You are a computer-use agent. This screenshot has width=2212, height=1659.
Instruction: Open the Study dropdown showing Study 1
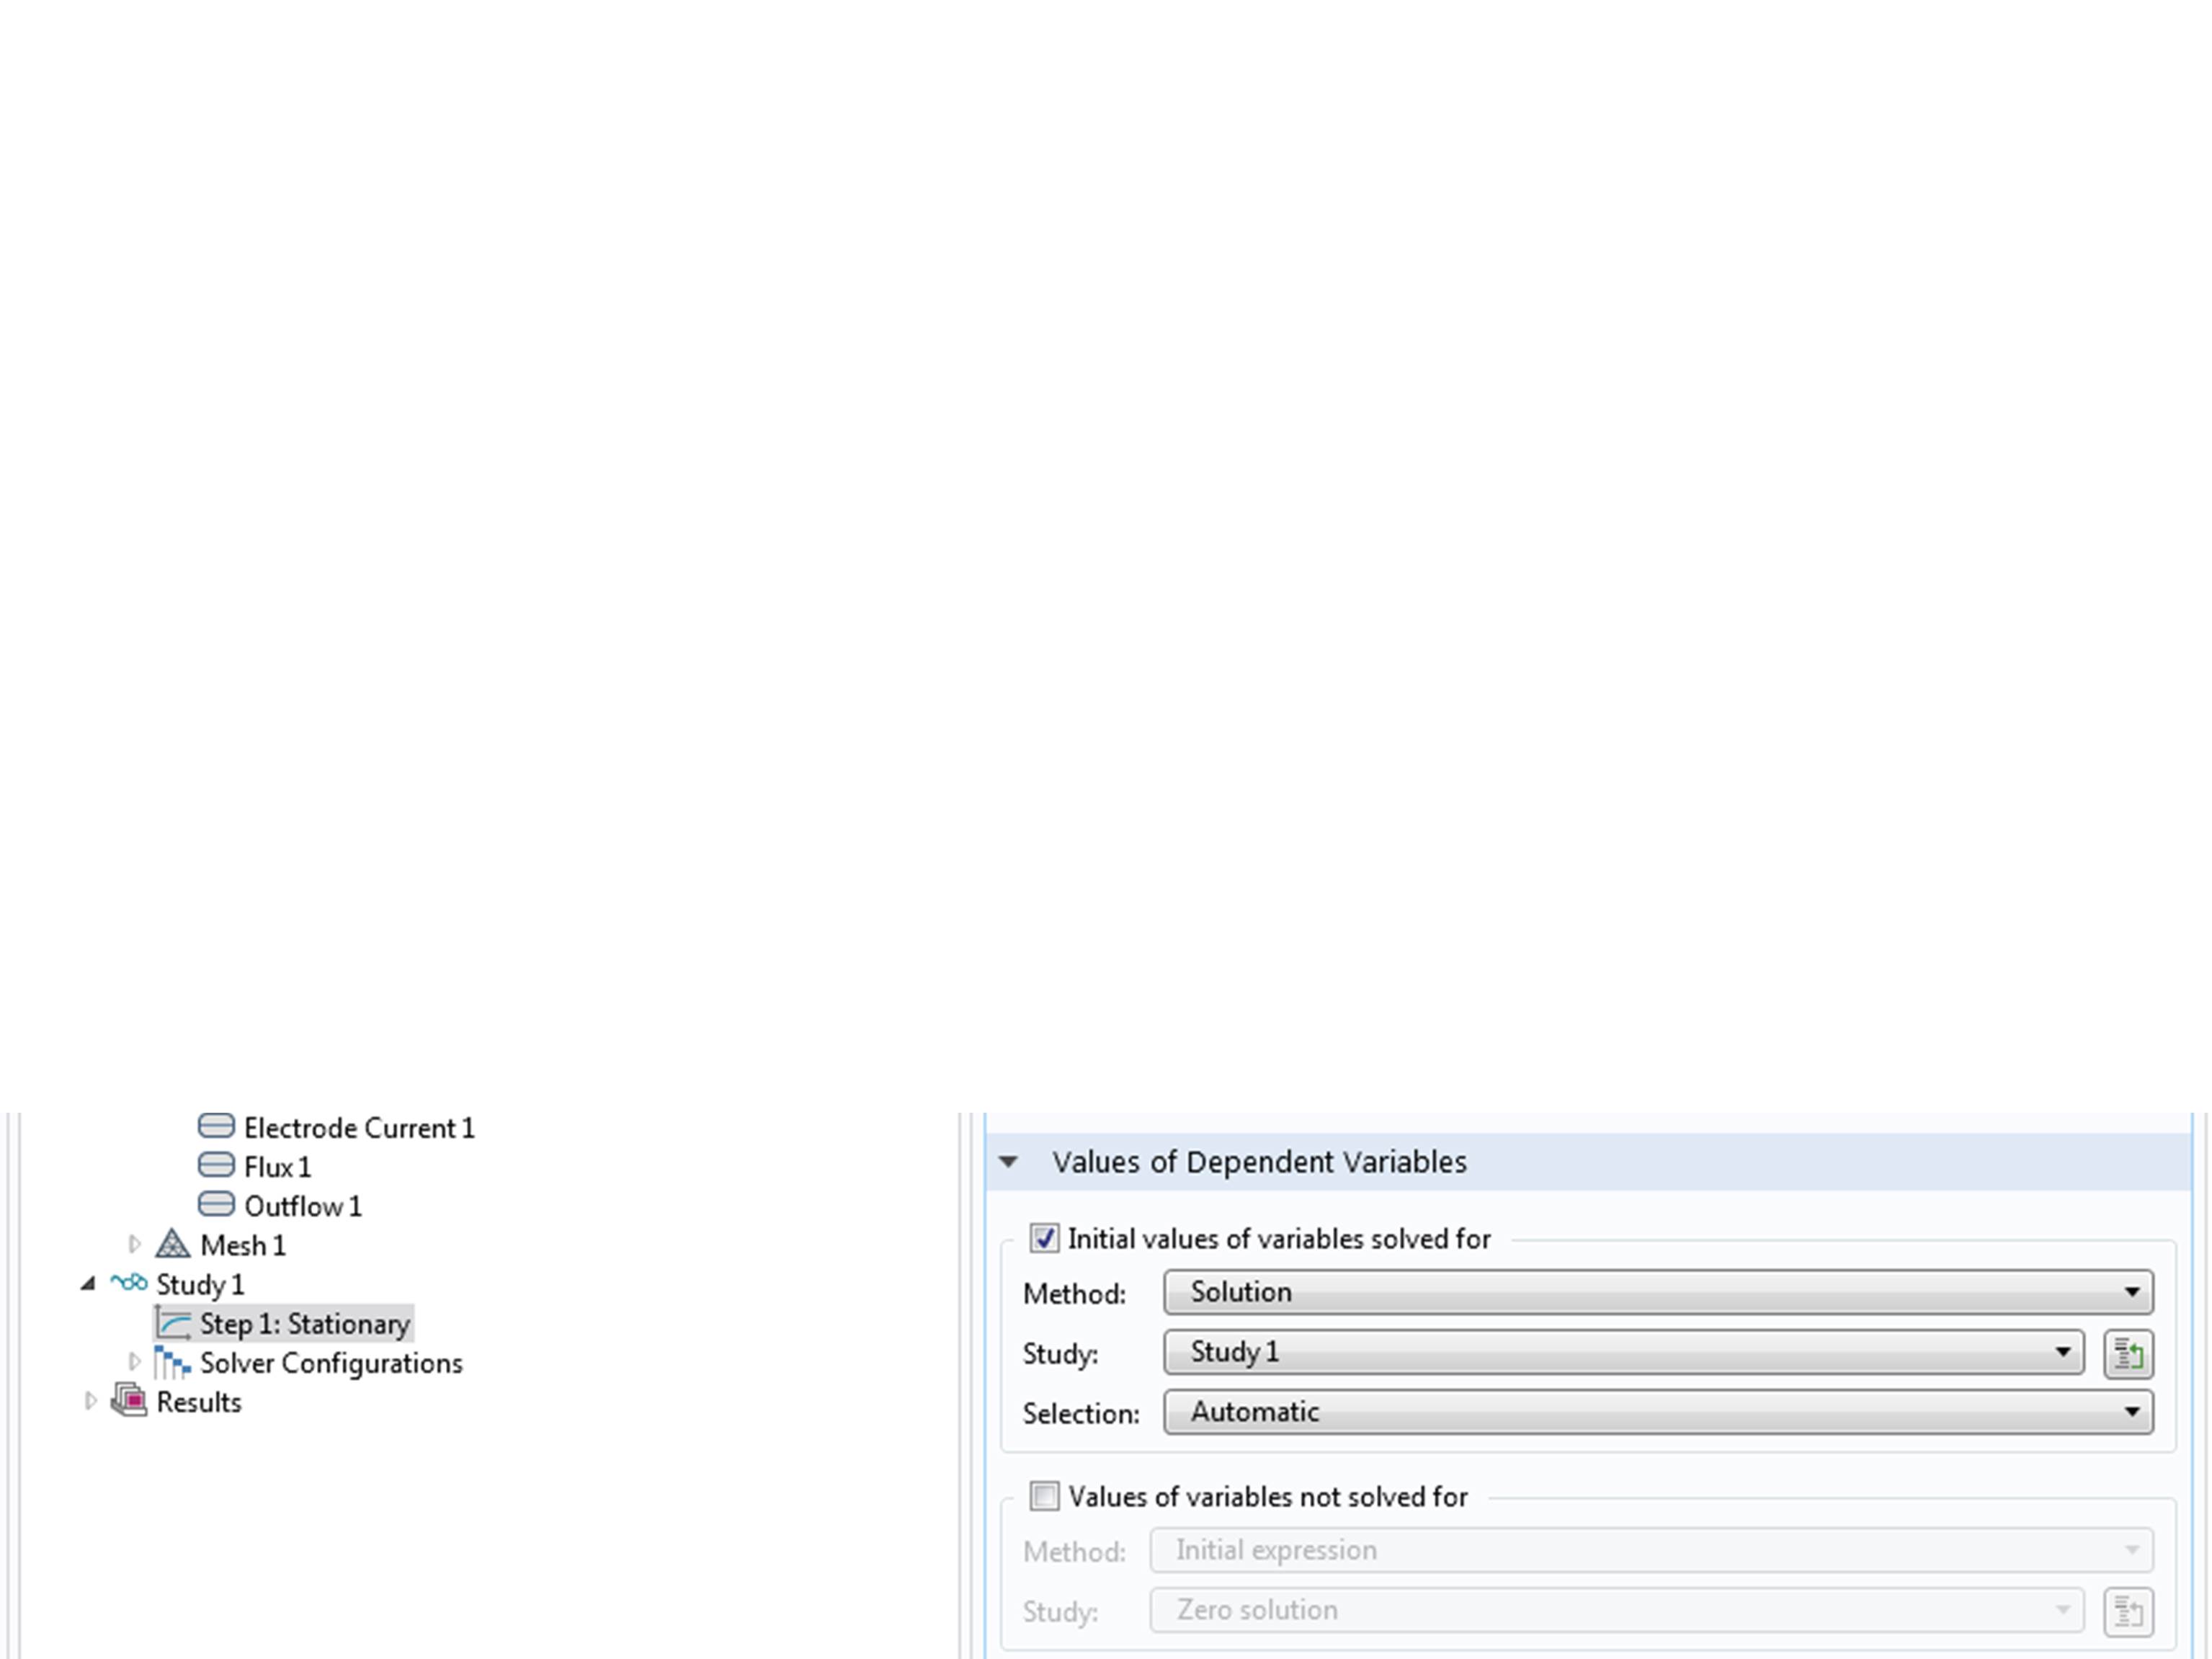pos(1623,1352)
